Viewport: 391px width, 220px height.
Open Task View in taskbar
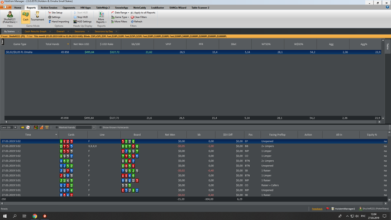24,216
